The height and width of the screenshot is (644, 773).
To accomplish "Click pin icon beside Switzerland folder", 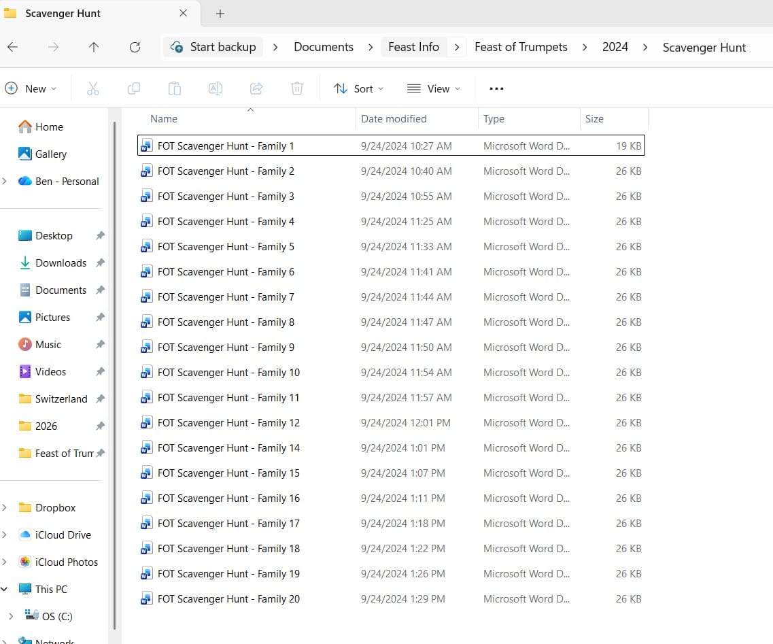I will click(x=100, y=399).
